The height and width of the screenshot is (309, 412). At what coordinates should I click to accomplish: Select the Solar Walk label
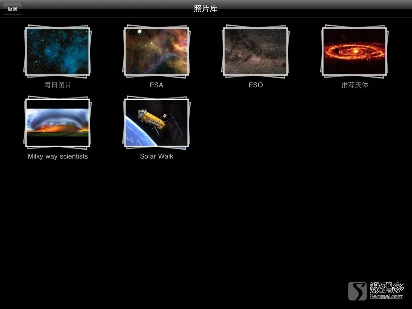pos(157,157)
